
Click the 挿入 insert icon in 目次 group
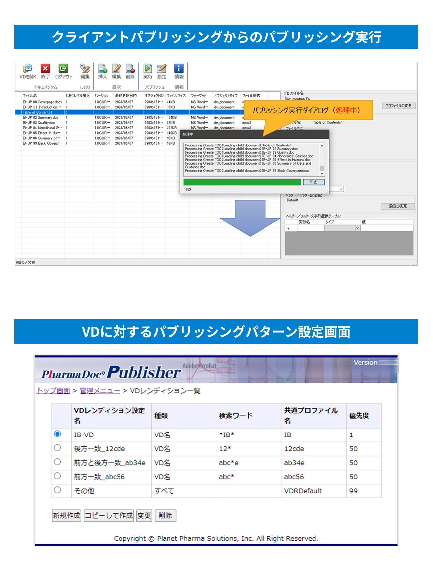(102, 69)
